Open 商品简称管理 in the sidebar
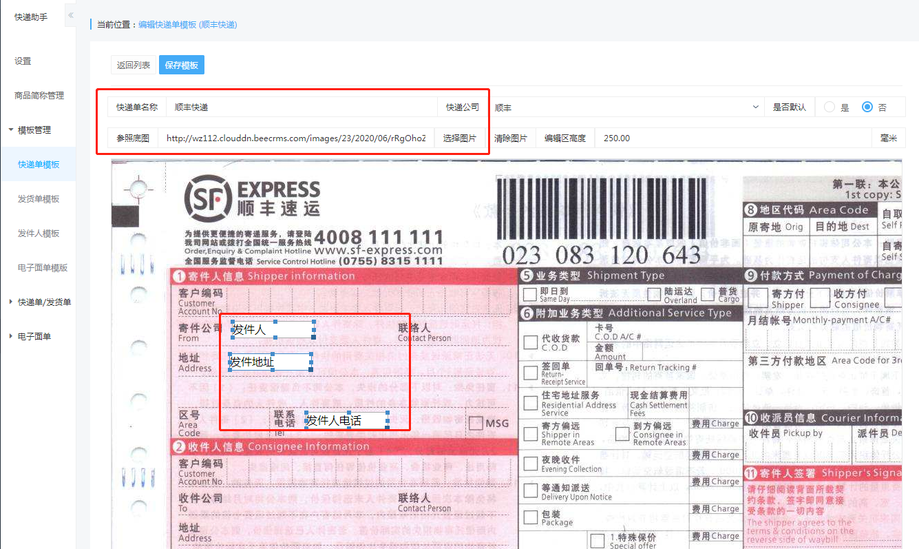The width and height of the screenshot is (919, 549). [39, 96]
